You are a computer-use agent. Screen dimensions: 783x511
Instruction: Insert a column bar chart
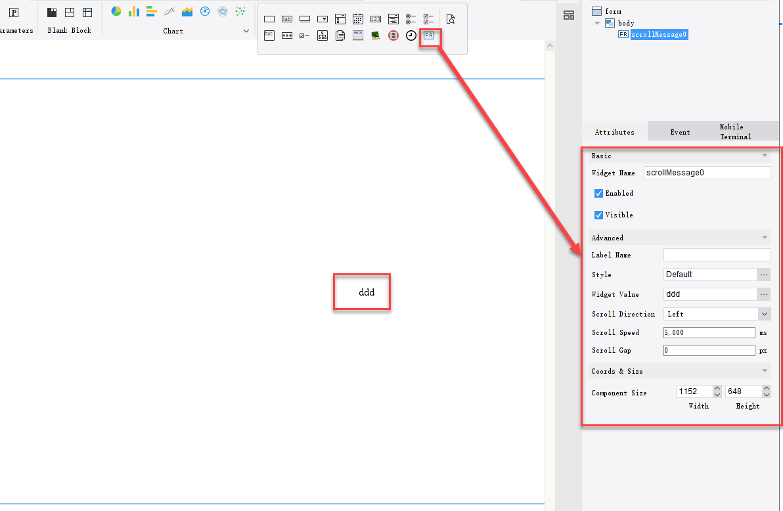coord(134,11)
